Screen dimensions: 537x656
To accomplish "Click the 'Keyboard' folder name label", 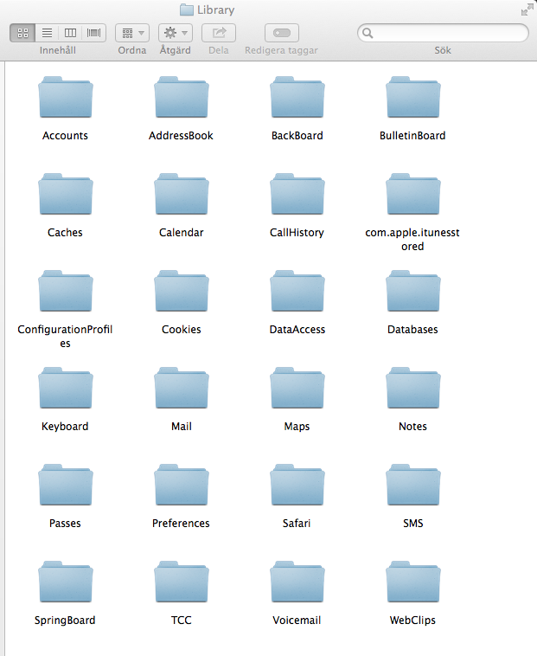I will [65, 427].
